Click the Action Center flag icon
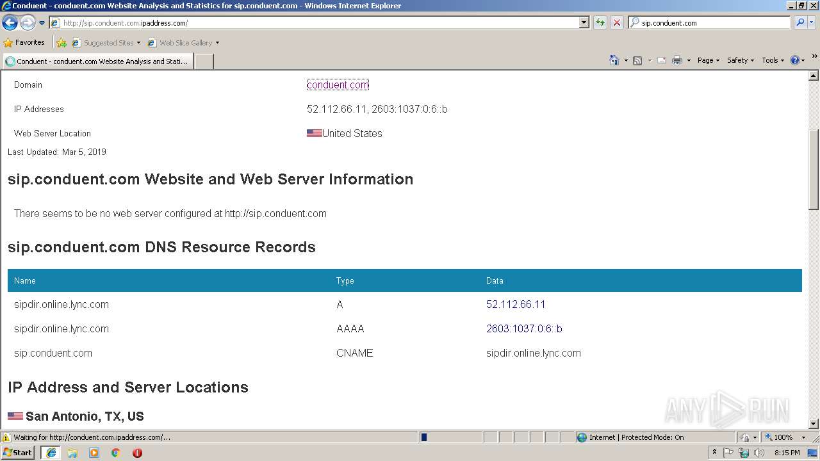The image size is (820, 461). pyautogui.click(x=729, y=453)
